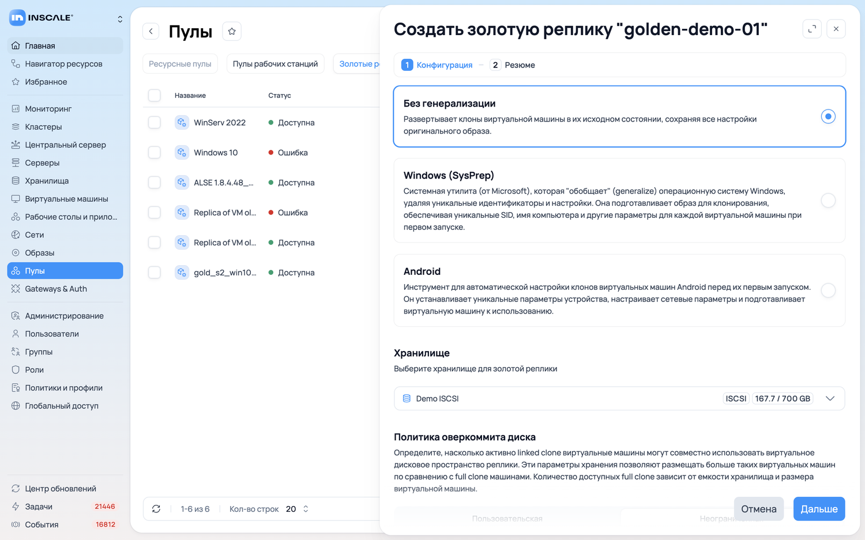The height and width of the screenshot is (540, 865).
Task: Click the gold_s2_win10 pool icon
Action: click(x=182, y=272)
